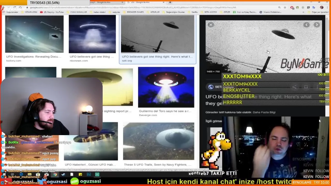Click the theverge.com source label
This screenshot has height=186, width=331.
coord(148,115)
